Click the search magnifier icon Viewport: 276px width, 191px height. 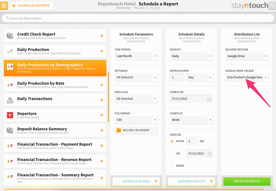[7, 18]
